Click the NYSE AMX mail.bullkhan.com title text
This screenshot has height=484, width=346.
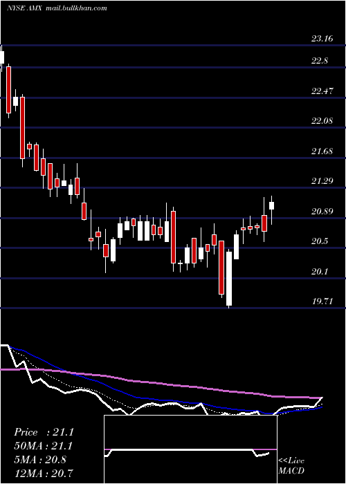tap(57, 8)
